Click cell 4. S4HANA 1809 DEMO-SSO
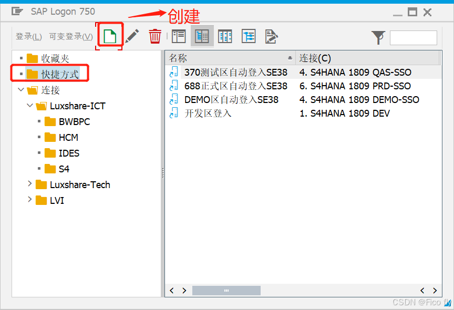This screenshot has width=454, height=310. 359,99
